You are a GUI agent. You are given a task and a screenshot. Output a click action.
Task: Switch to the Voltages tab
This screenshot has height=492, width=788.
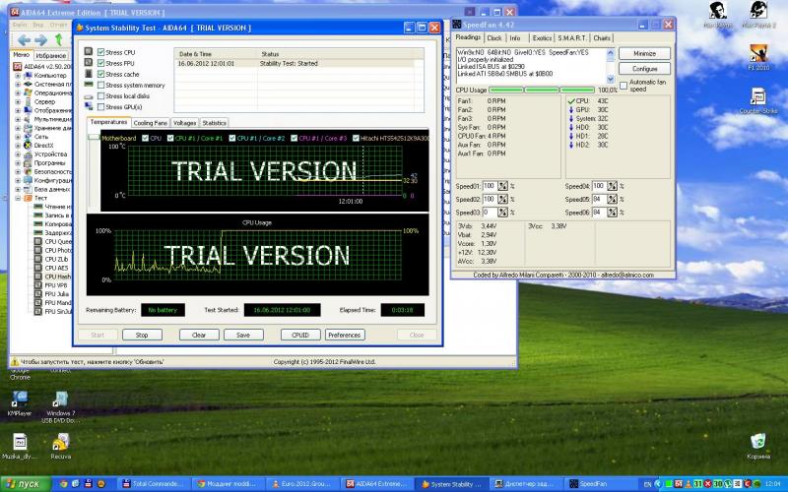click(x=184, y=123)
